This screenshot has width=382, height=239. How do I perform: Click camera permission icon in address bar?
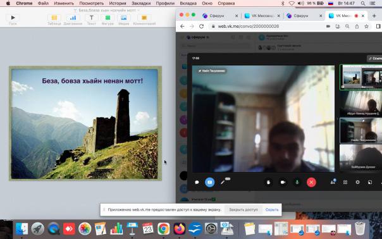click(x=328, y=27)
